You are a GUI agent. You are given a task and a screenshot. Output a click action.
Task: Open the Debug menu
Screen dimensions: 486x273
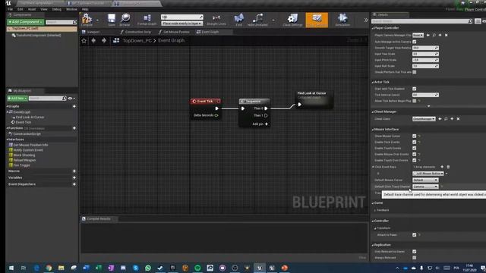tap(56, 9)
